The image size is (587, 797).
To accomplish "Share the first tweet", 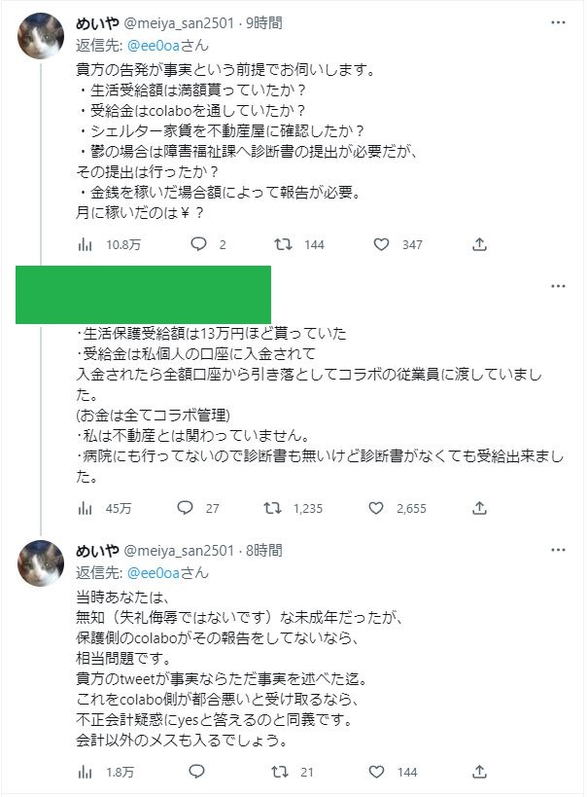I will click(x=480, y=244).
